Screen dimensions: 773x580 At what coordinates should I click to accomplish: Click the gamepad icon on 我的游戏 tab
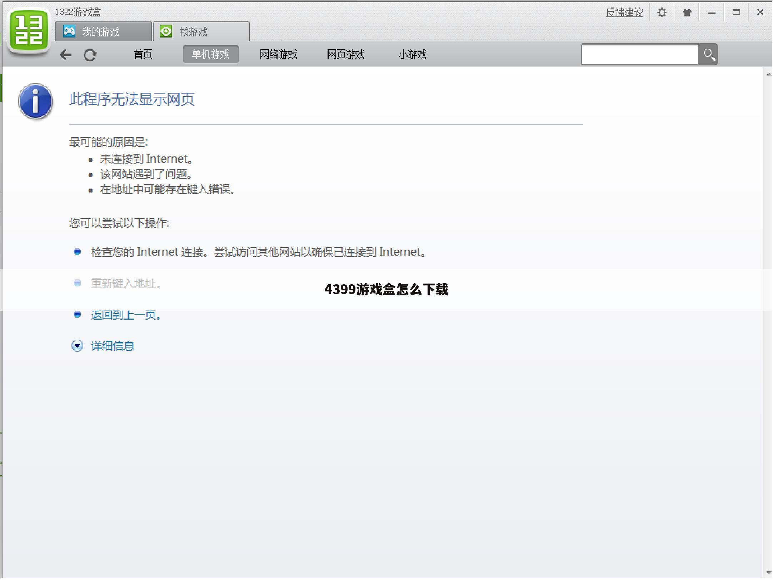[x=69, y=31]
